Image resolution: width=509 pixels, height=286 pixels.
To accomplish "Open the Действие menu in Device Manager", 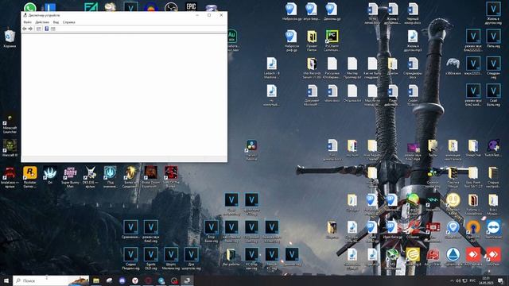I will pos(42,22).
